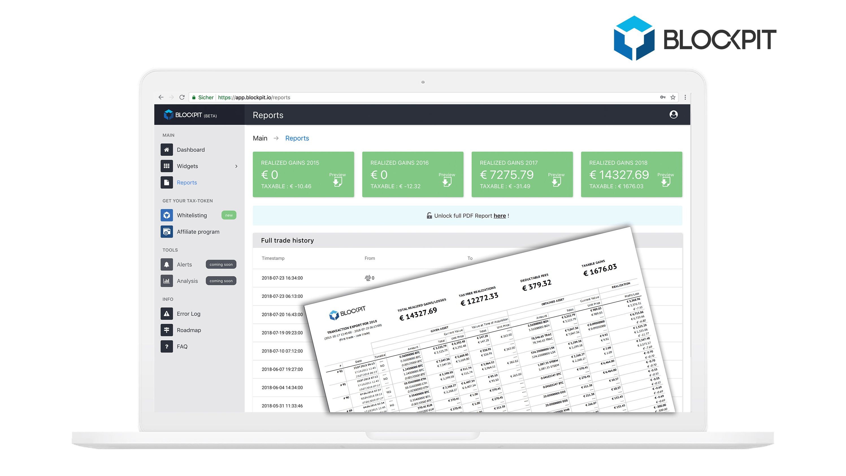846x476 pixels.
Task: Select Reports in the sidebar
Action: coord(187,183)
